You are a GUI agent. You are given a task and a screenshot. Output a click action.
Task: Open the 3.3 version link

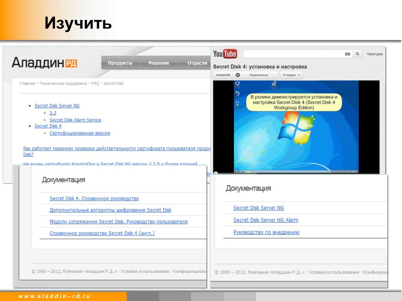click(53, 113)
